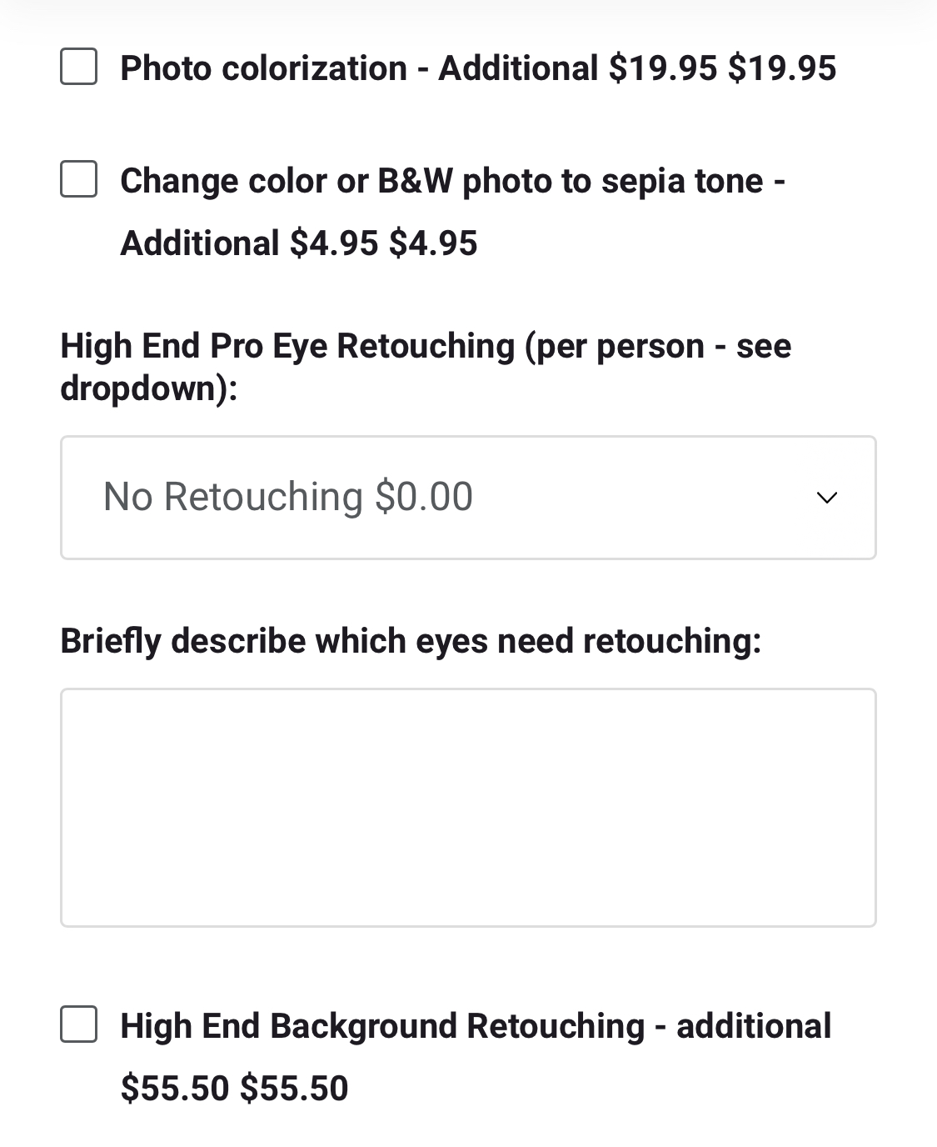Click the "High End Background Retouching" label text
Screen dimensions: 937x1147
tap(382, 1026)
